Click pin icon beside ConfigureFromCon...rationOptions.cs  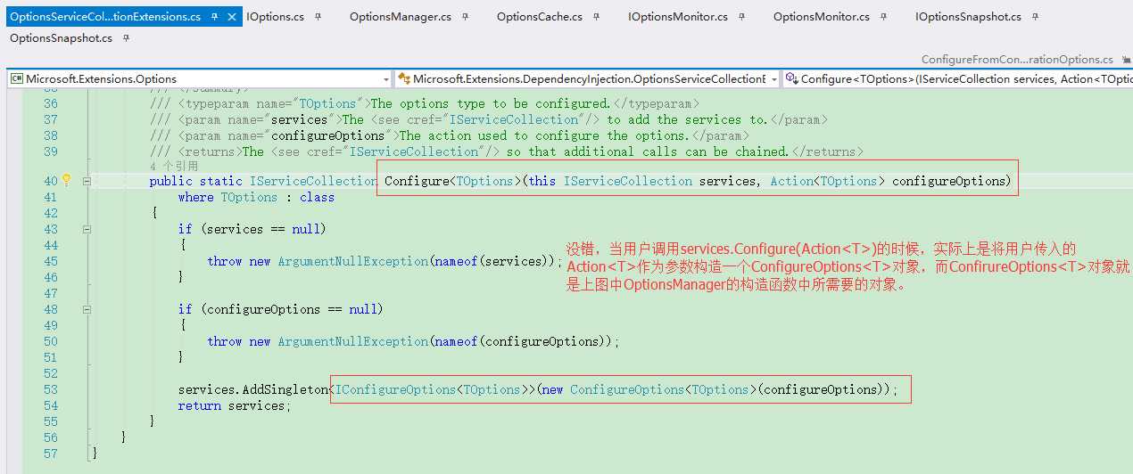point(1125,60)
